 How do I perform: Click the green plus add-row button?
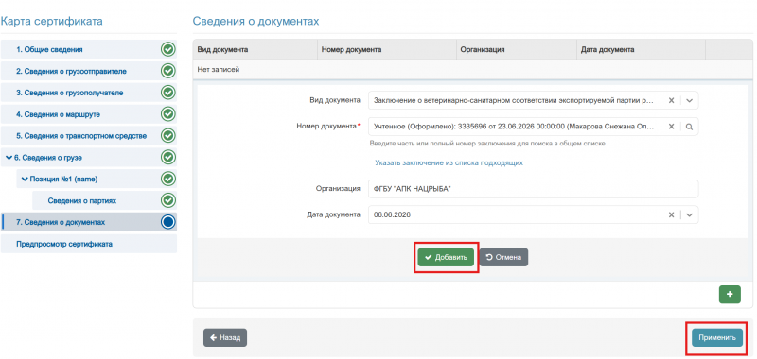coord(730,294)
